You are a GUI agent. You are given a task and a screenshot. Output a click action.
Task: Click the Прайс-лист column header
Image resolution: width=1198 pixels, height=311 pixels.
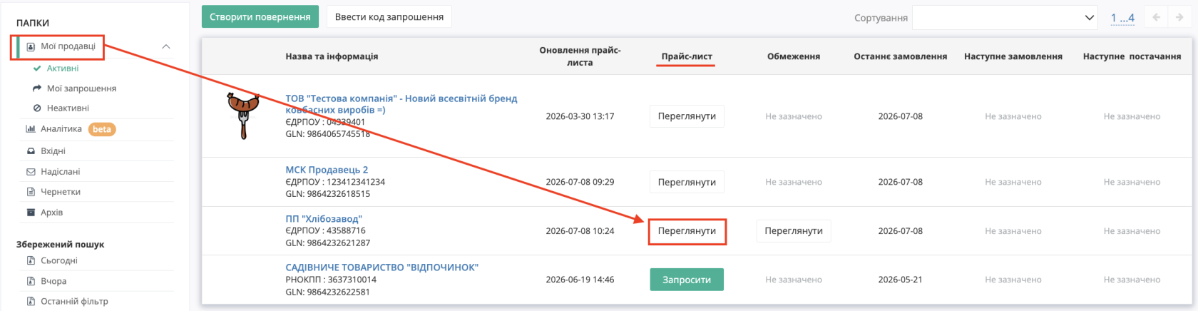pyautogui.click(x=687, y=56)
